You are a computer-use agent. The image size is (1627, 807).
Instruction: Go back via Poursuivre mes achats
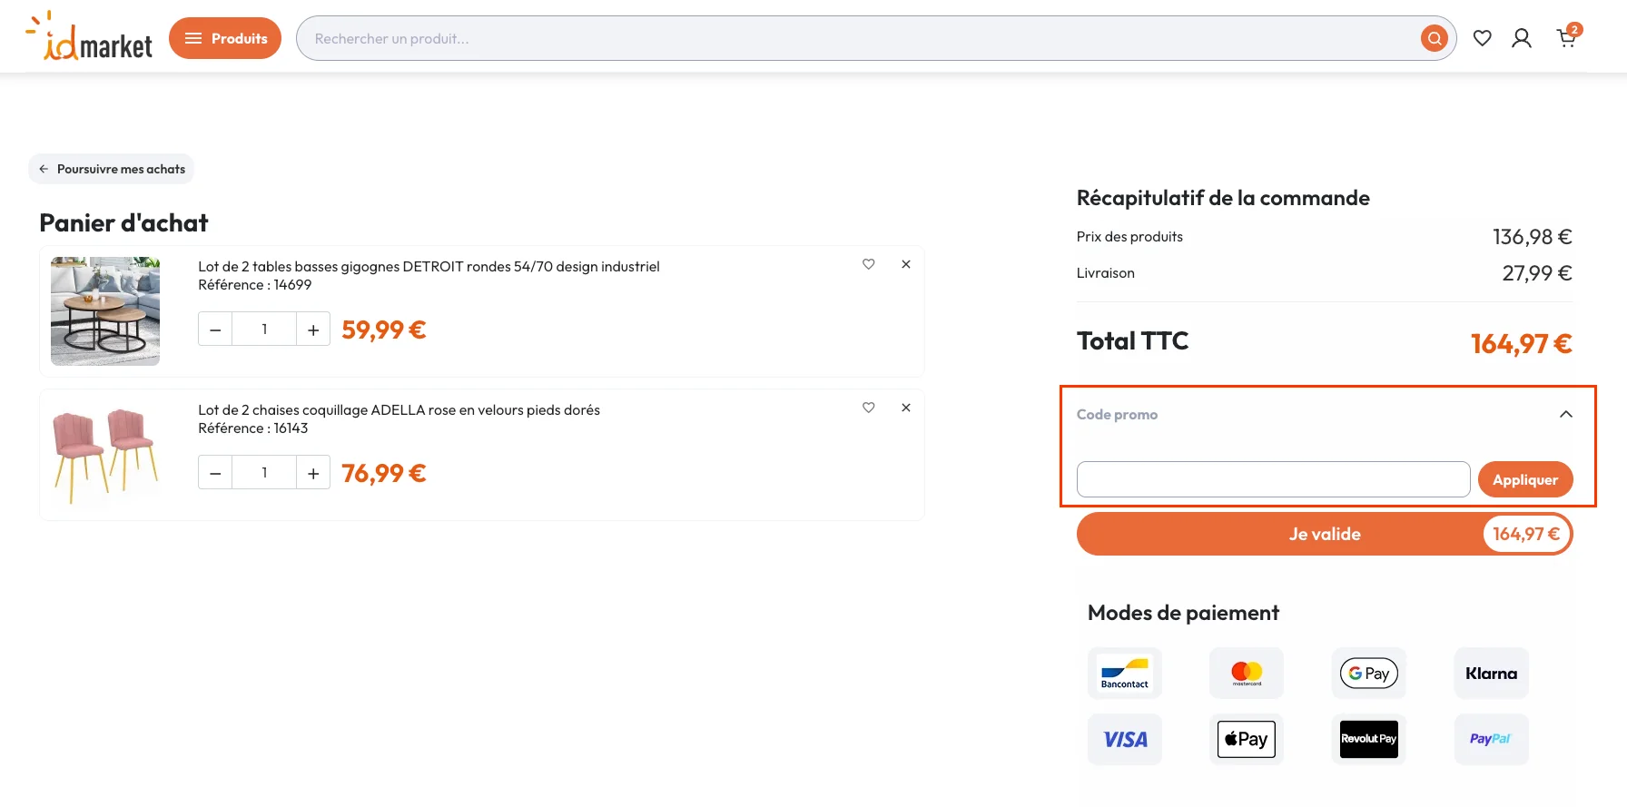(x=112, y=169)
